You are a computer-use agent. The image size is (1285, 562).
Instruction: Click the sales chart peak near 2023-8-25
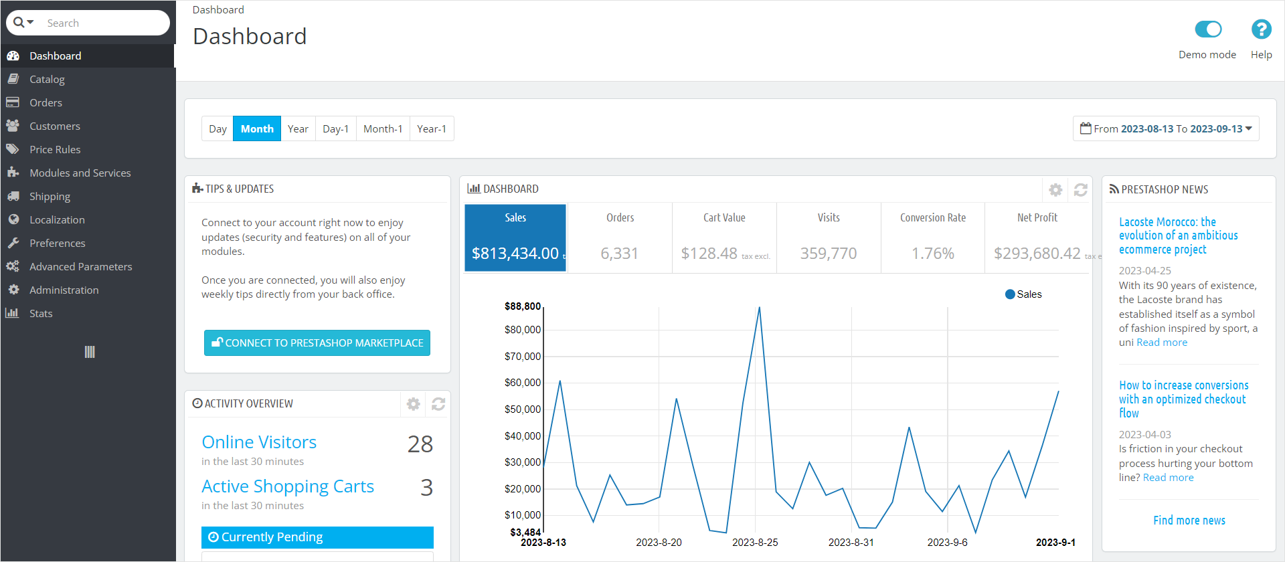tap(759, 307)
